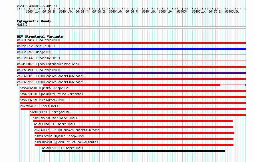Select the red nsv1074178 variant bar
The width and height of the screenshot is (254, 162).
138,115
